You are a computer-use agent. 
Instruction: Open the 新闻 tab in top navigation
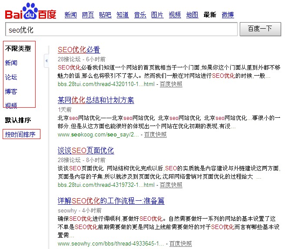coord(70,15)
